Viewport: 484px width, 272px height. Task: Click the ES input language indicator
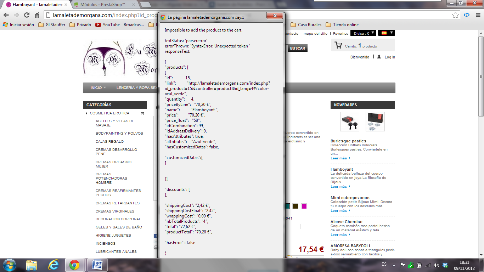[x=384, y=265]
